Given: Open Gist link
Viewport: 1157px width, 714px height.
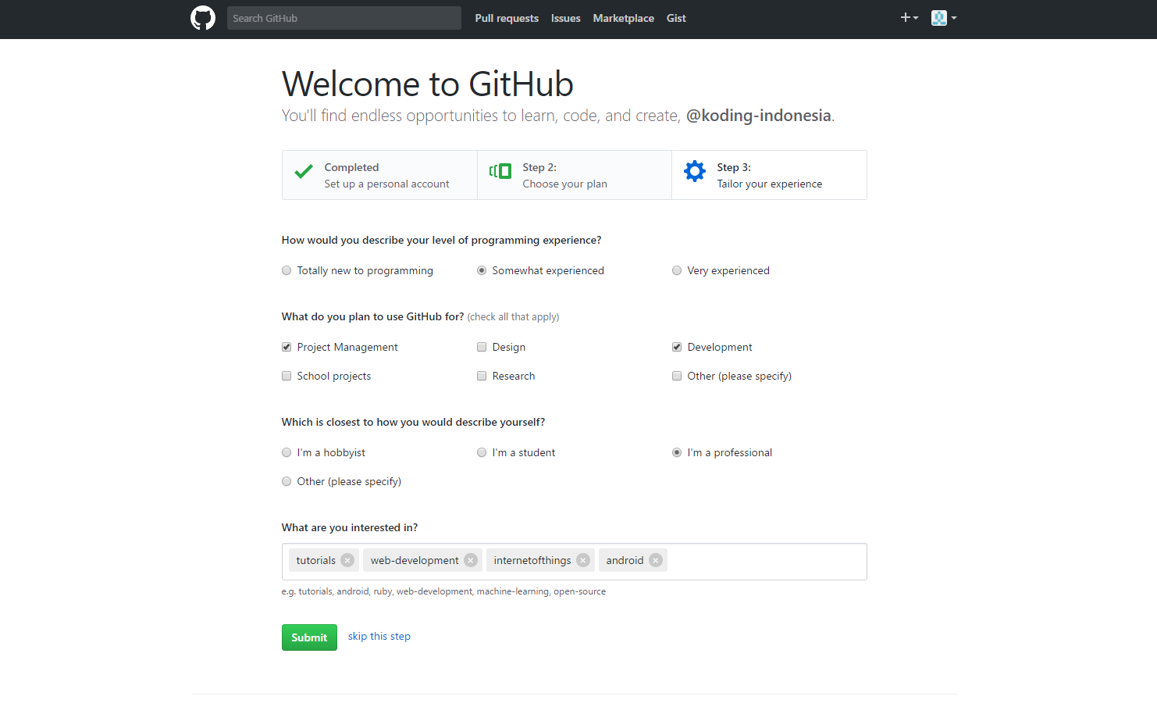Looking at the screenshot, I should click(x=676, y=18).
